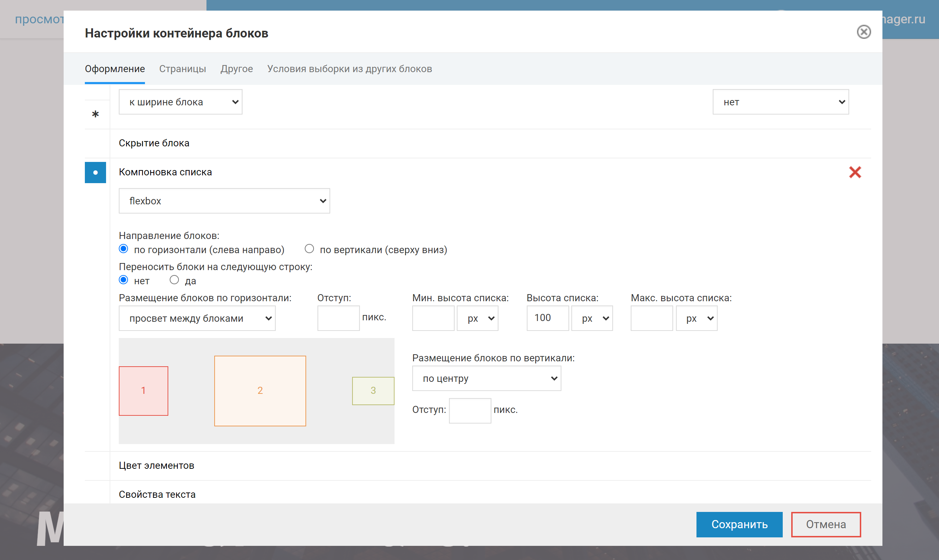Choose 'да' for wrapping blocks to next line
Viewport: 939px width, 560px height.
point(174,280)
